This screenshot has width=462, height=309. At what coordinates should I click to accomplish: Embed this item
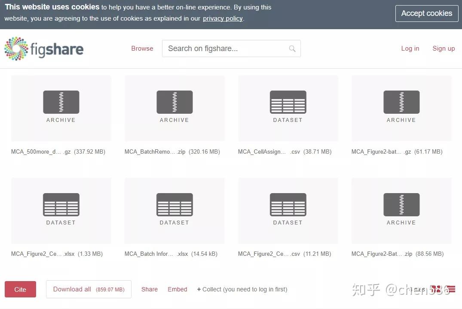[177, 289]
